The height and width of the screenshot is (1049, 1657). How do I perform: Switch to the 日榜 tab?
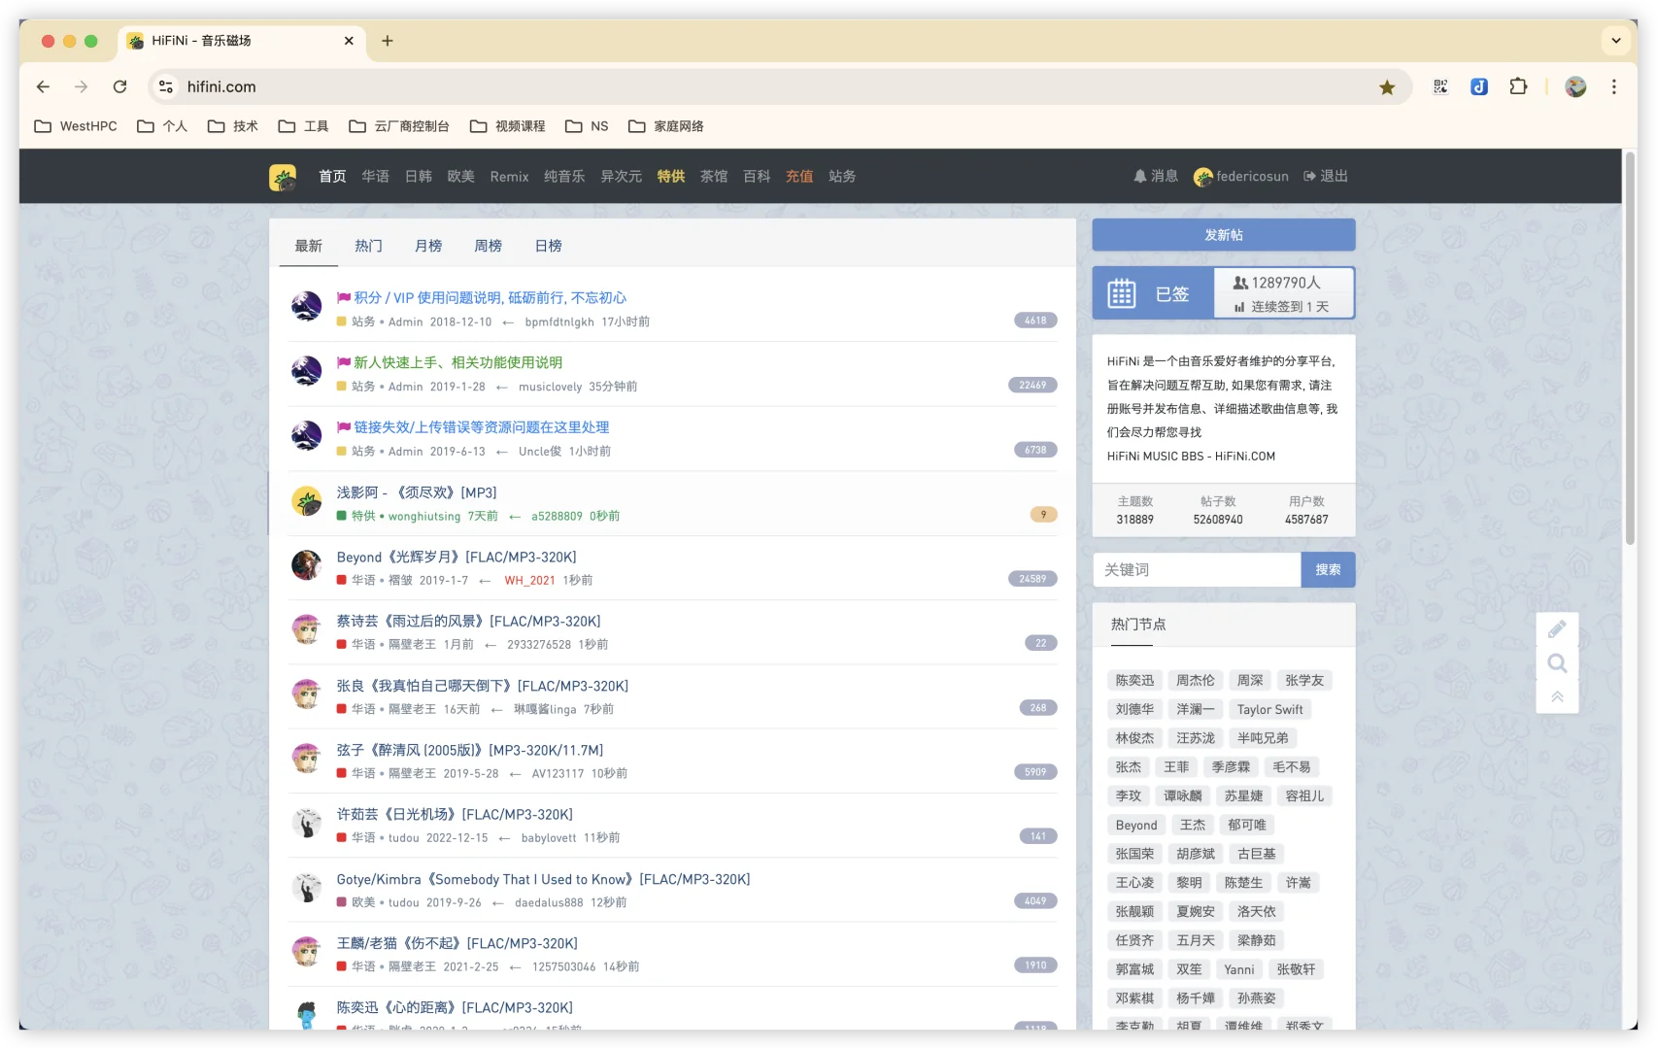(x=549, y=246)
